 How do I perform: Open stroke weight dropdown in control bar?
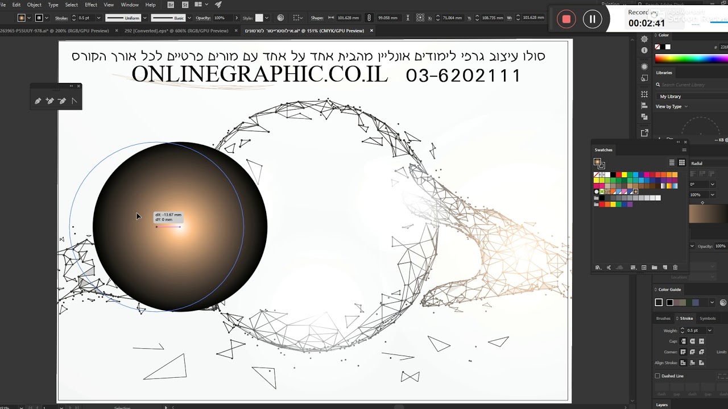coord(98,18)
